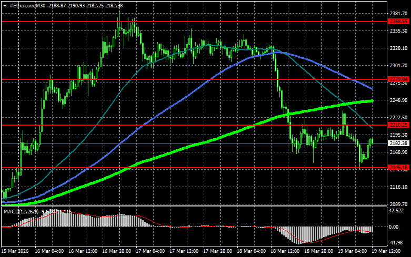The image size is (411, 257).
Task: Select the 2210.25 resistance level tag
Action: click(398, 125)
